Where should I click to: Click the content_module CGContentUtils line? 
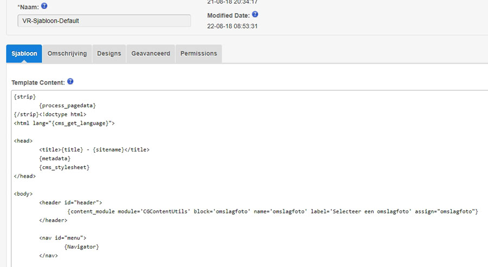pos(272,211)
